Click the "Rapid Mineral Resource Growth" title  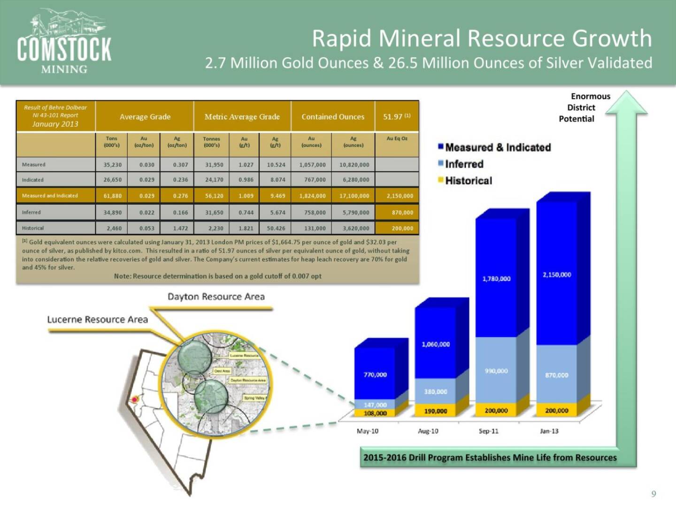pyautogui.click(x=482, y=38)
